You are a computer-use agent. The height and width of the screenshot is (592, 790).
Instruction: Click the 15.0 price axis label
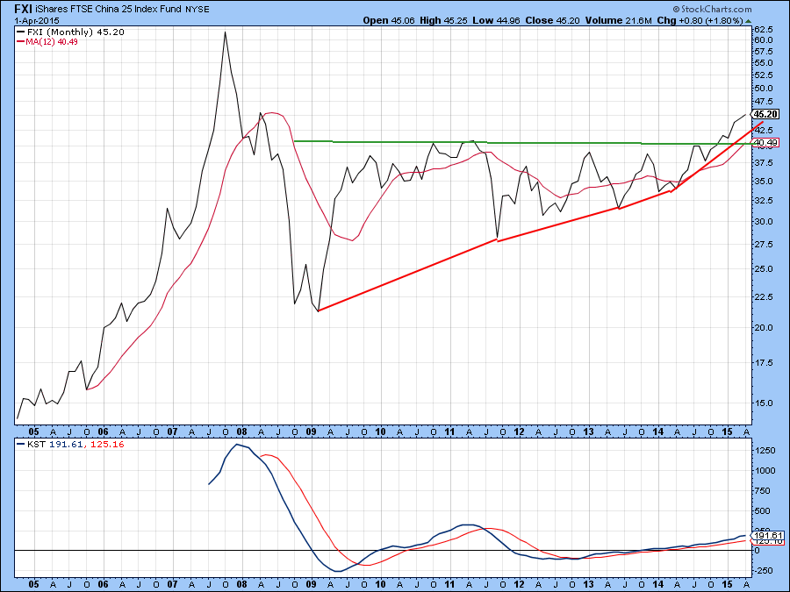pyautogui.click(x=764, y=403)
